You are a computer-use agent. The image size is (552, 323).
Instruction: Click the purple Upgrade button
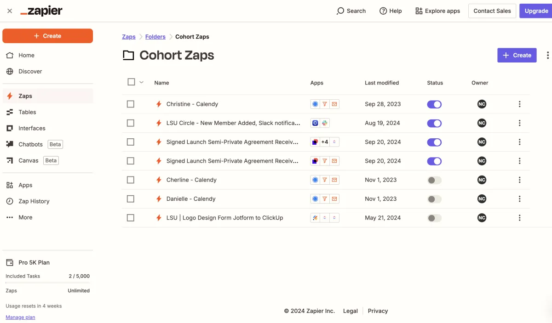point(536,11)
